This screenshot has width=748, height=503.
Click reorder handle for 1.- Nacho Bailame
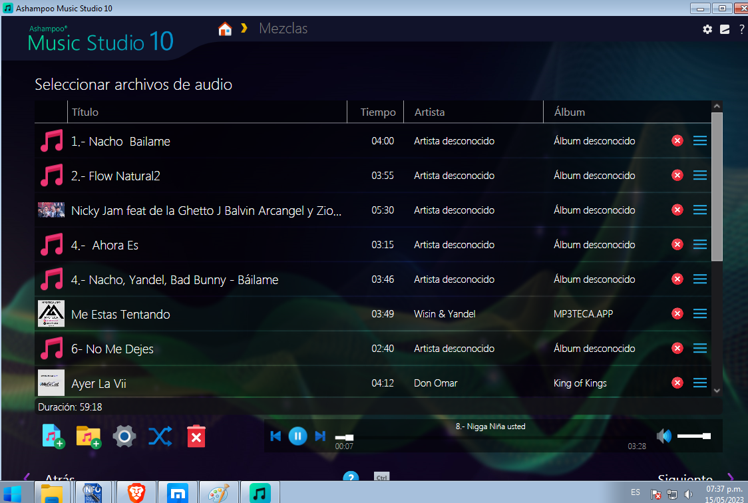click(x=700, y=140)
